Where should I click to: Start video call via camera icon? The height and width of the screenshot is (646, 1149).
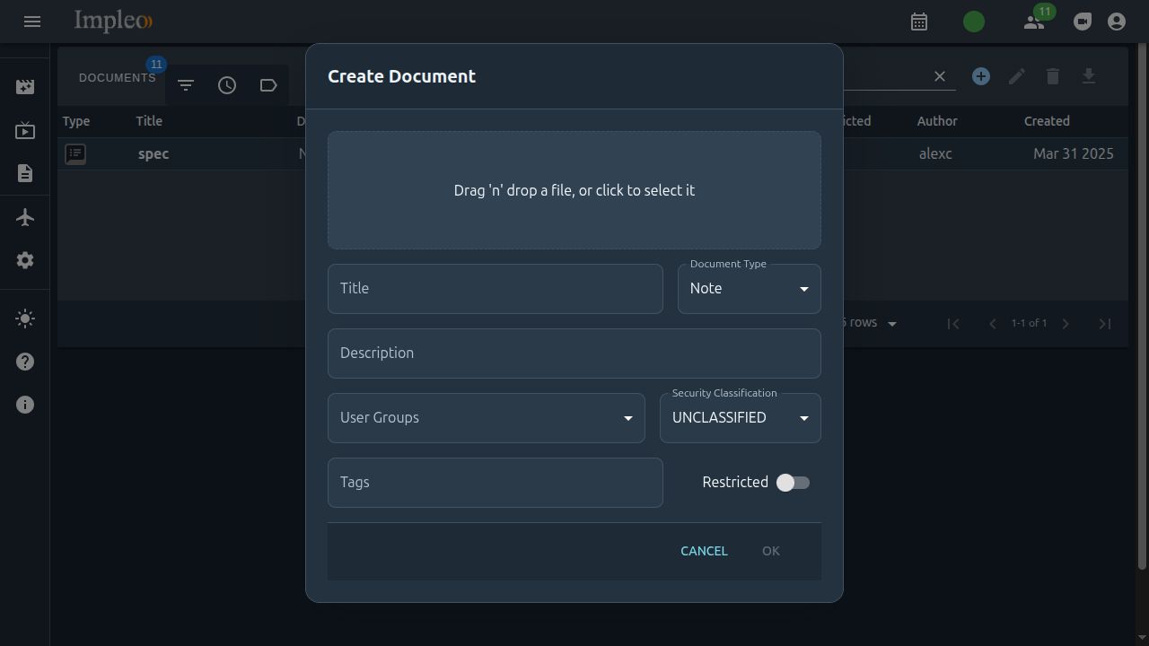coord(1083,22)
